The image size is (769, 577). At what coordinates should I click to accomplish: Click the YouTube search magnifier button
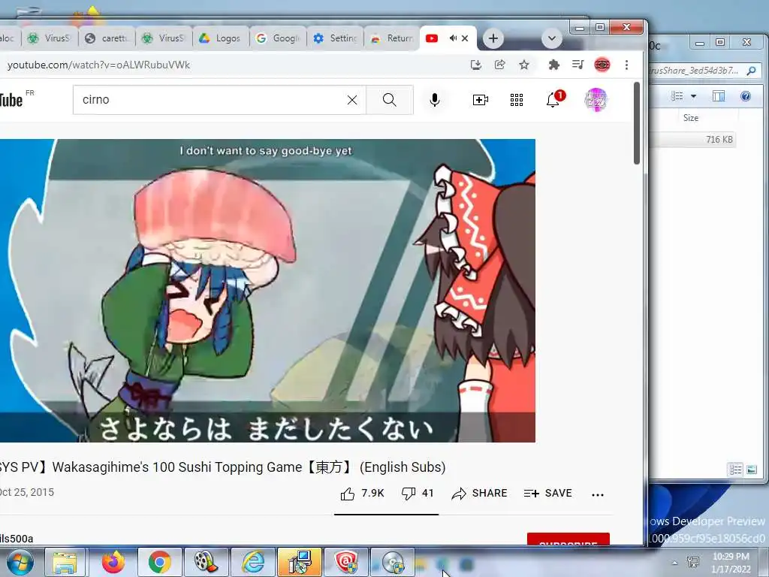(x=390, y=100)
